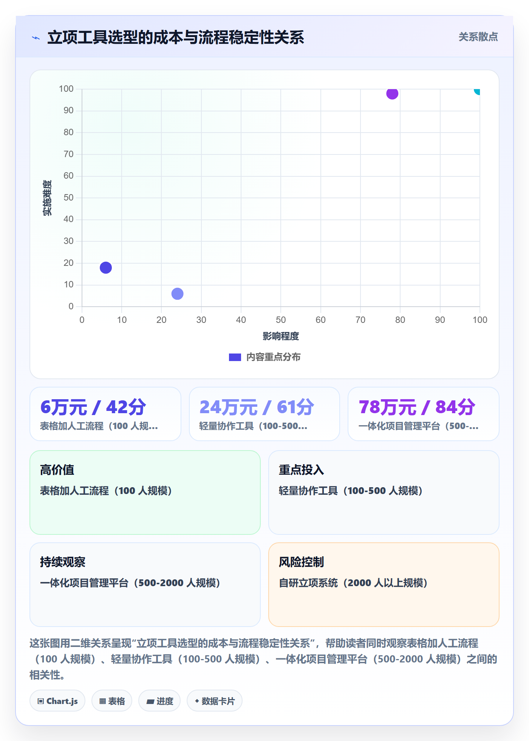Click 表格加人工流程（100 人规模）in the 高价值 card

pyautogui.click(x=106, y=491)
